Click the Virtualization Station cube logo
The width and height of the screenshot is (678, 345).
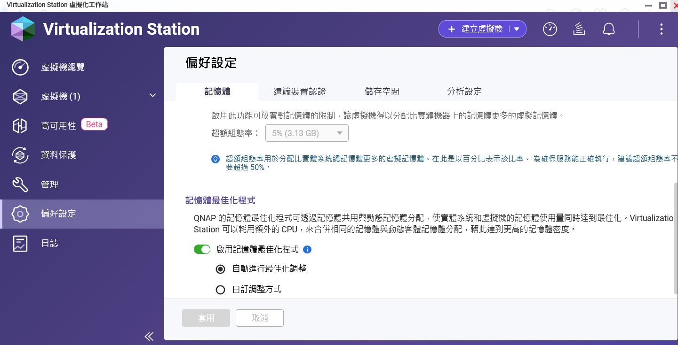point(23,29)
